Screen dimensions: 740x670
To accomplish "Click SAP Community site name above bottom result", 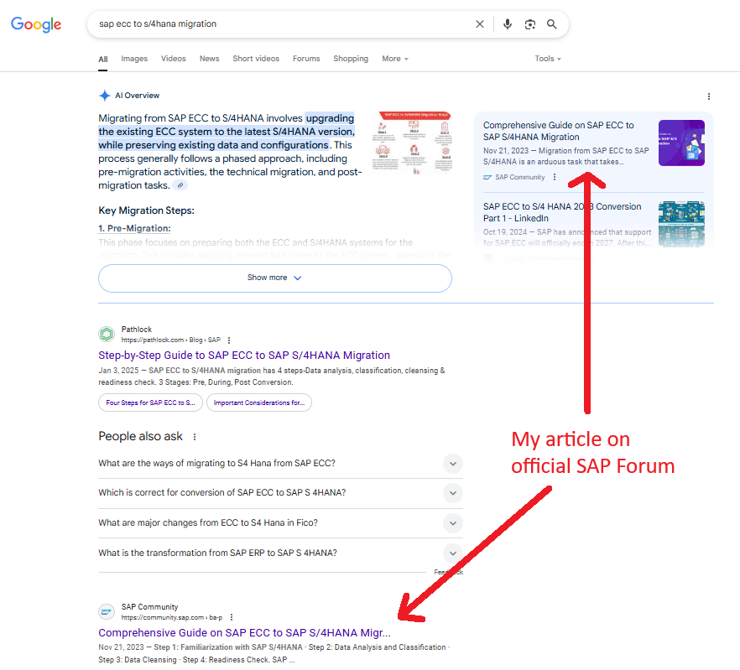I will click(x=149, y=607).
